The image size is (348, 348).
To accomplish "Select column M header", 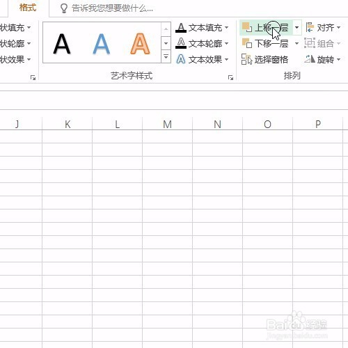I will coord(168,124).
